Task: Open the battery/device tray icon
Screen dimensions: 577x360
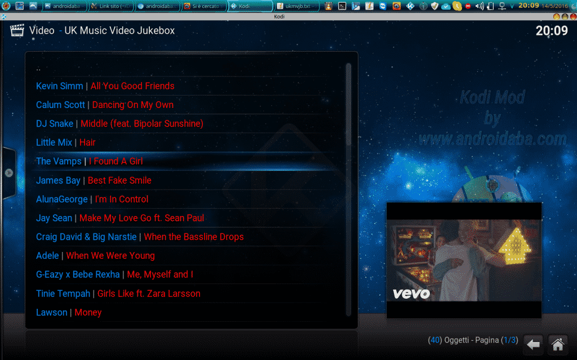Action: tap(491, 6)
